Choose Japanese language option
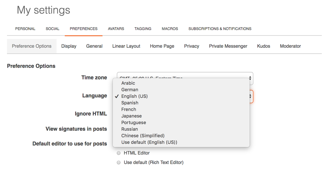The width and height of the screenshot is (330, 173). (x=131, y=116)
